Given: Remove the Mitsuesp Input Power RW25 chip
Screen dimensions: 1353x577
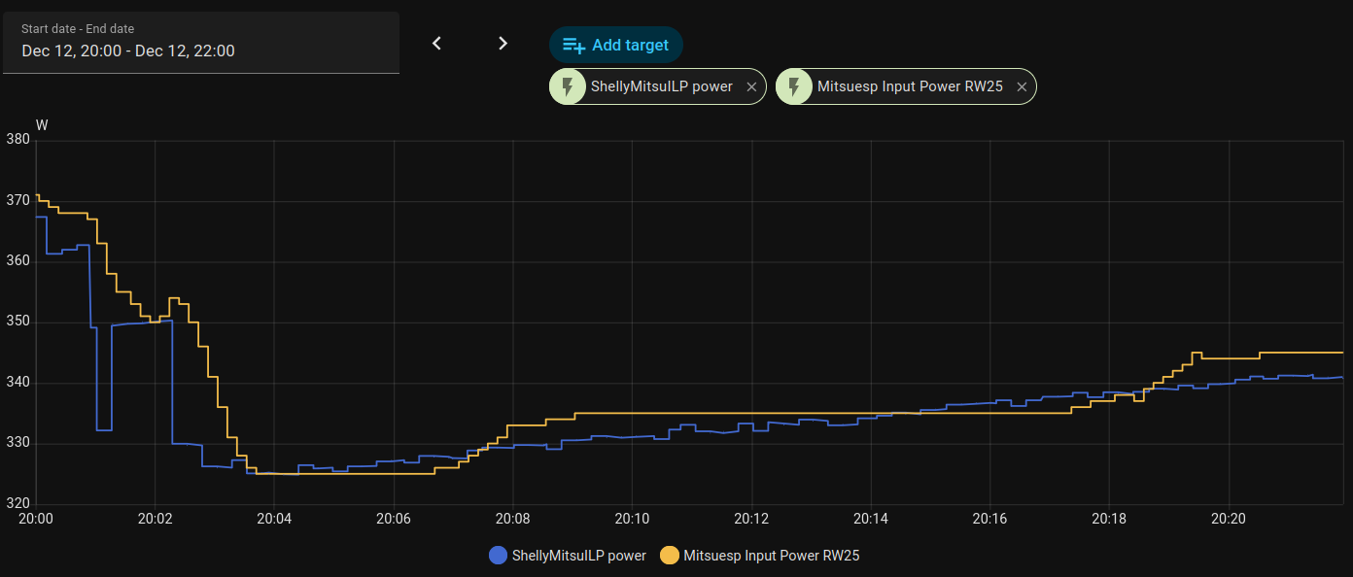Looking at the screenshot, I should (1022, 86).
